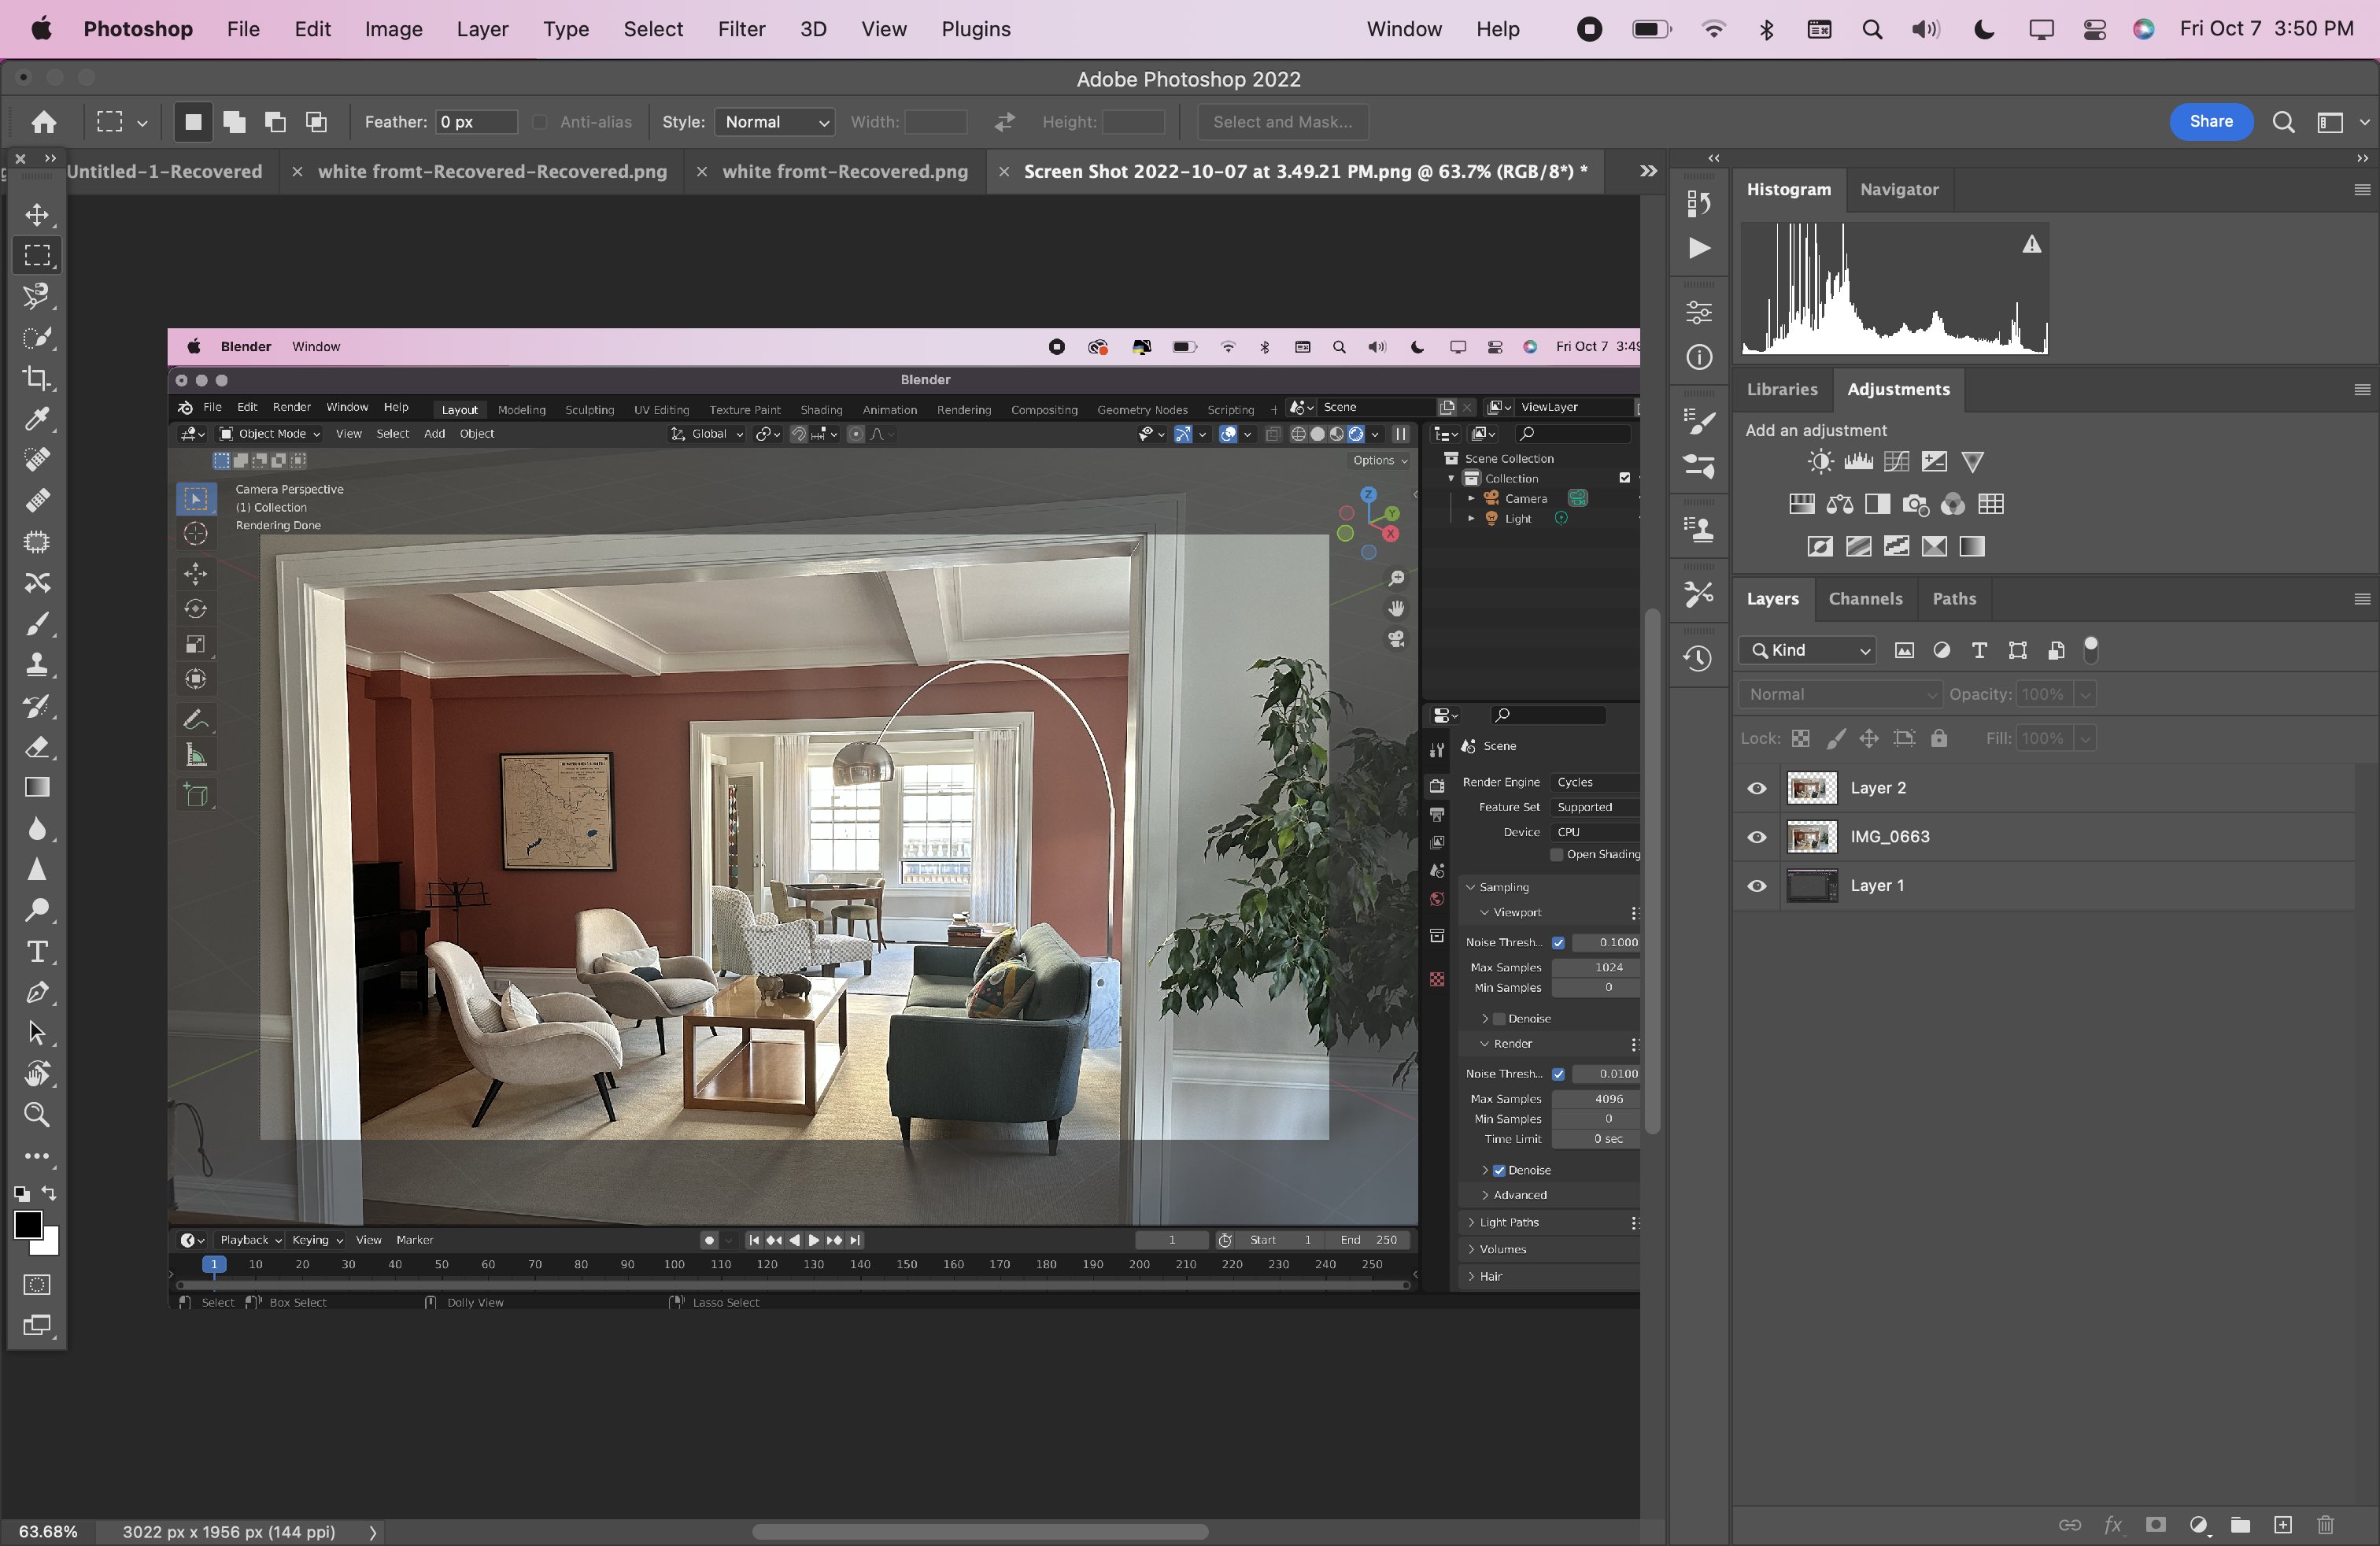Click in the Feather input field
The image size is (2380, 1546).
click(476, 122)
